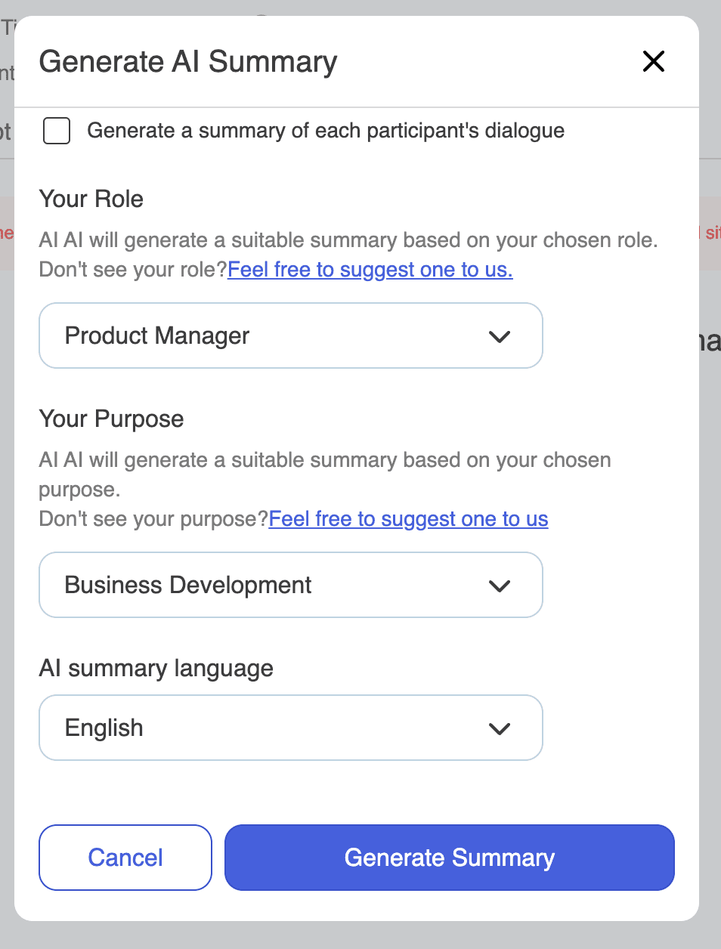The width and height of the screenshot is (721, 949).
Task: Click the chevron arrow in the Your Purpose dropdown
Action: tap(500, 586)
